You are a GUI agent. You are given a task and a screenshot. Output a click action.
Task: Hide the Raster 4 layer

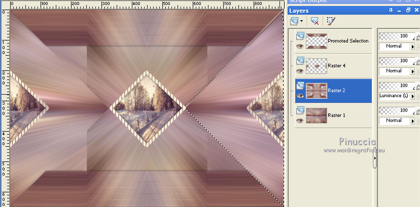click(300, 71)
